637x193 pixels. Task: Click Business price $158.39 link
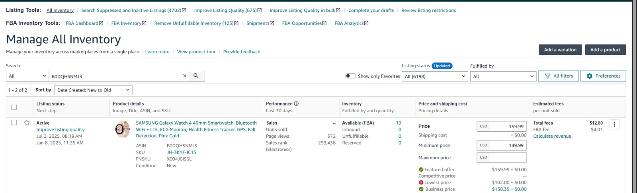coord(509,189)
